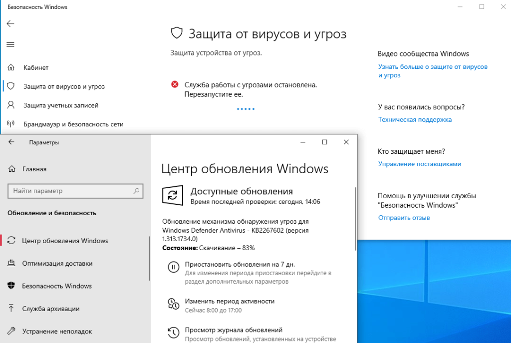Click the Settings window vertical scrollbar
The width and height of the screenshot is (511, 343).
pyautogui.click(x=356, y=220)
